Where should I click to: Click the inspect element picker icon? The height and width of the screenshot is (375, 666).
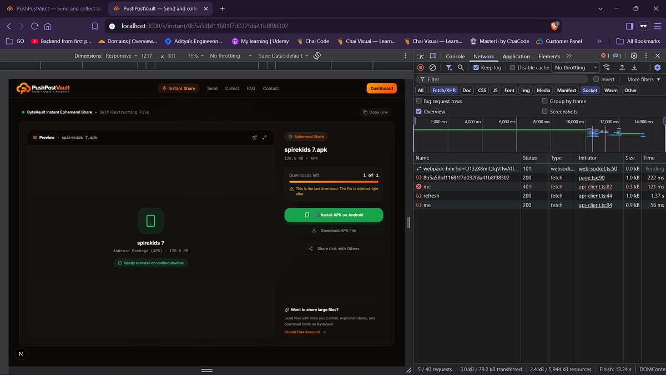pyautogui.click(x=421, y=56)
